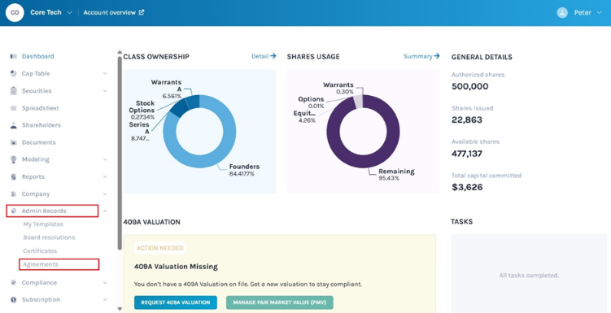Image resolution: width=611 pixels, height=313 pixels.
Task: Click Request 409A Valuation button
Action: [x=176, y=302]
